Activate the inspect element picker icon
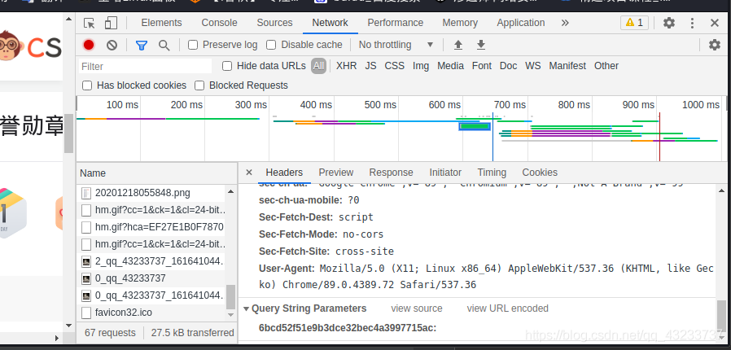The height and width of the screenshot is (350, 731). click(x=89, y=23)
